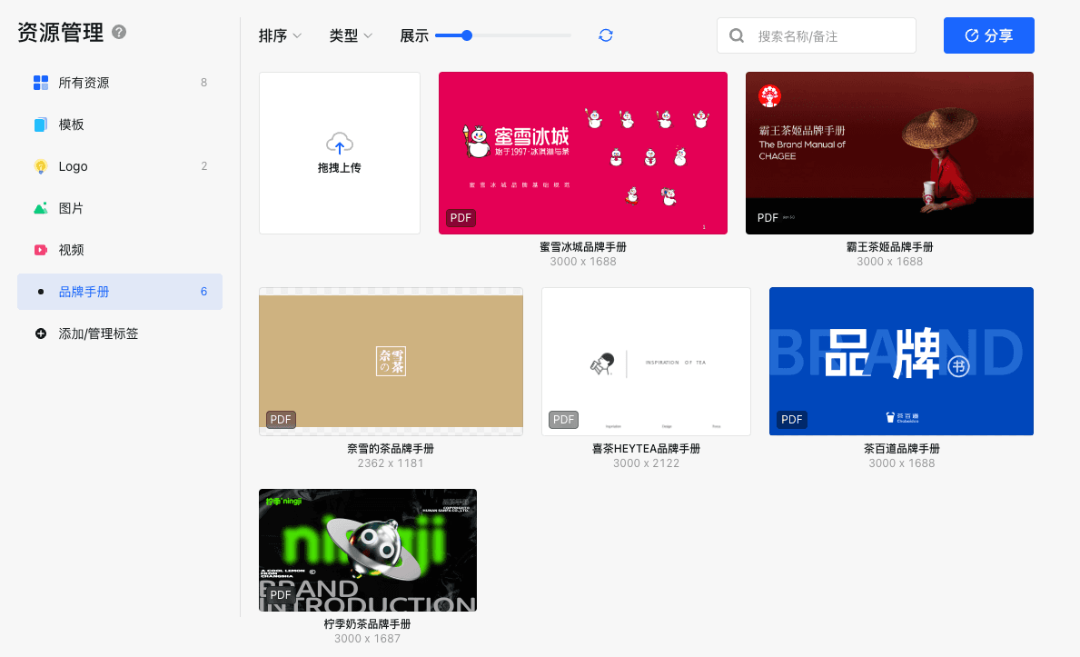Click the PDF badge on 喜茶HEYTEA品牌手册
Image resolution: width=1080 pixels, height=657 pixels.
click(x=563, y=419)
